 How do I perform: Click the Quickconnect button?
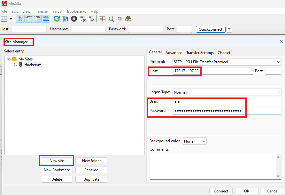pyautogui.click(x=211, y=29)
